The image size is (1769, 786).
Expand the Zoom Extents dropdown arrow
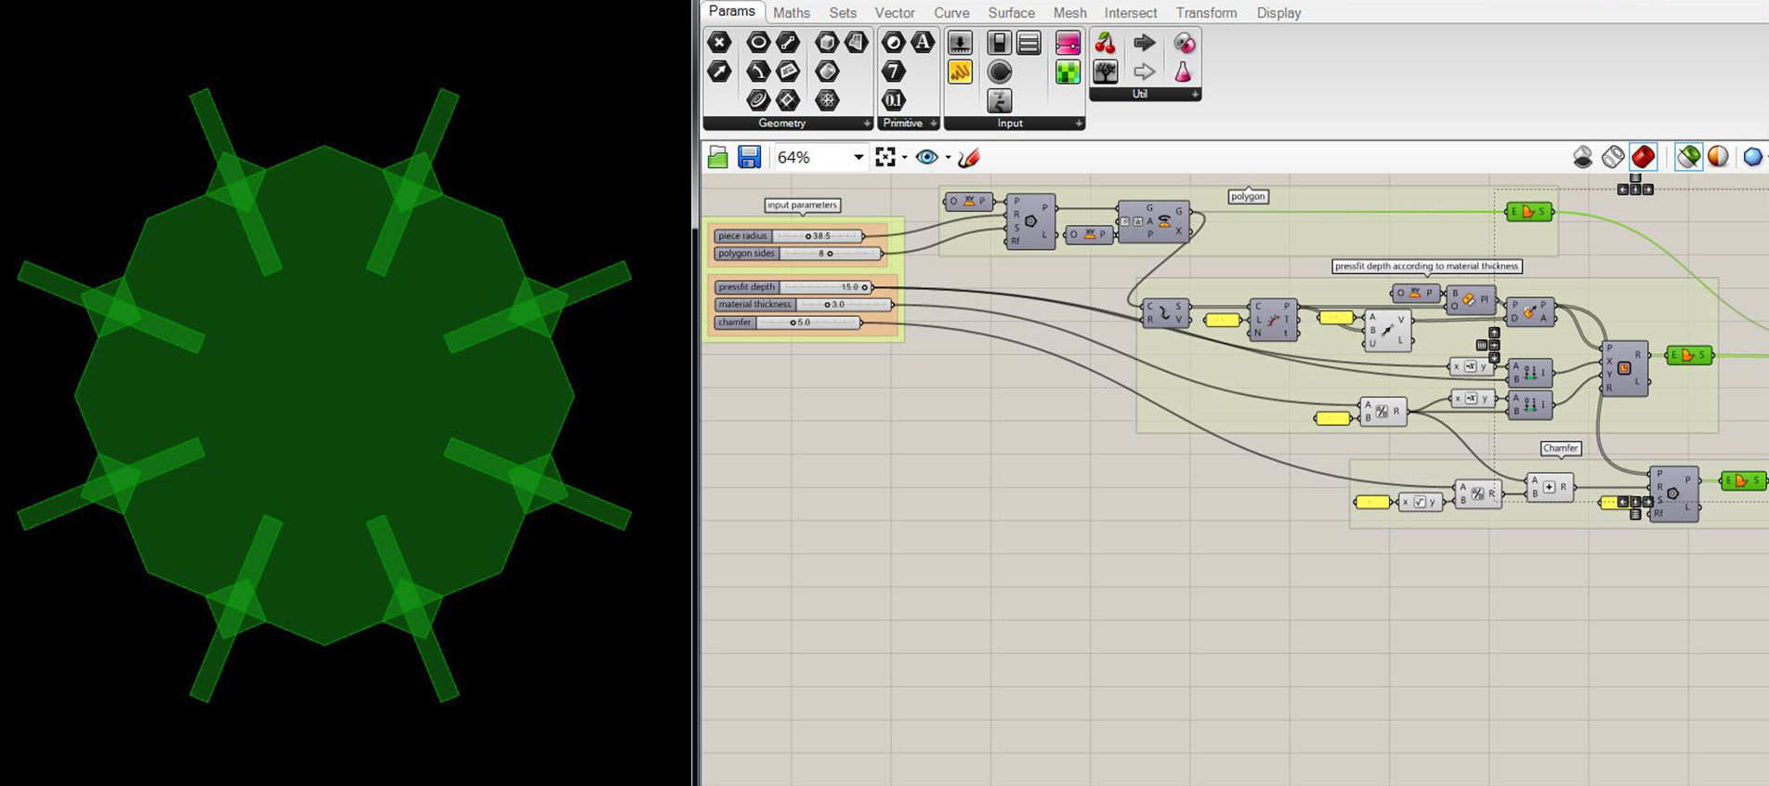[905, 158]
